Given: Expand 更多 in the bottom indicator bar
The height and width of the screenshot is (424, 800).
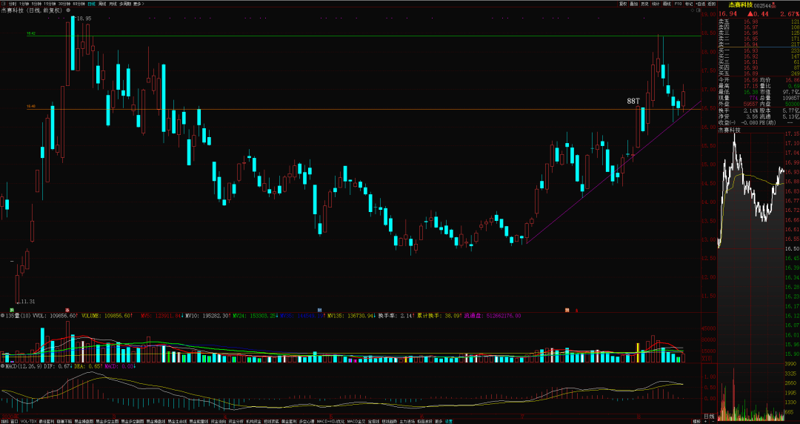Looking at the screenshot, I should tap(439, 422).
